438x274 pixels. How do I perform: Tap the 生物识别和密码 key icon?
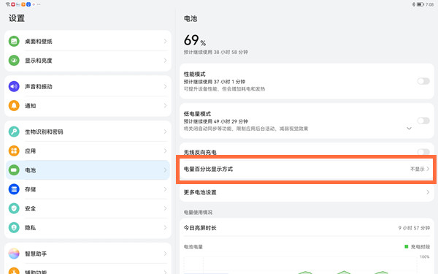tap(14, 132)
